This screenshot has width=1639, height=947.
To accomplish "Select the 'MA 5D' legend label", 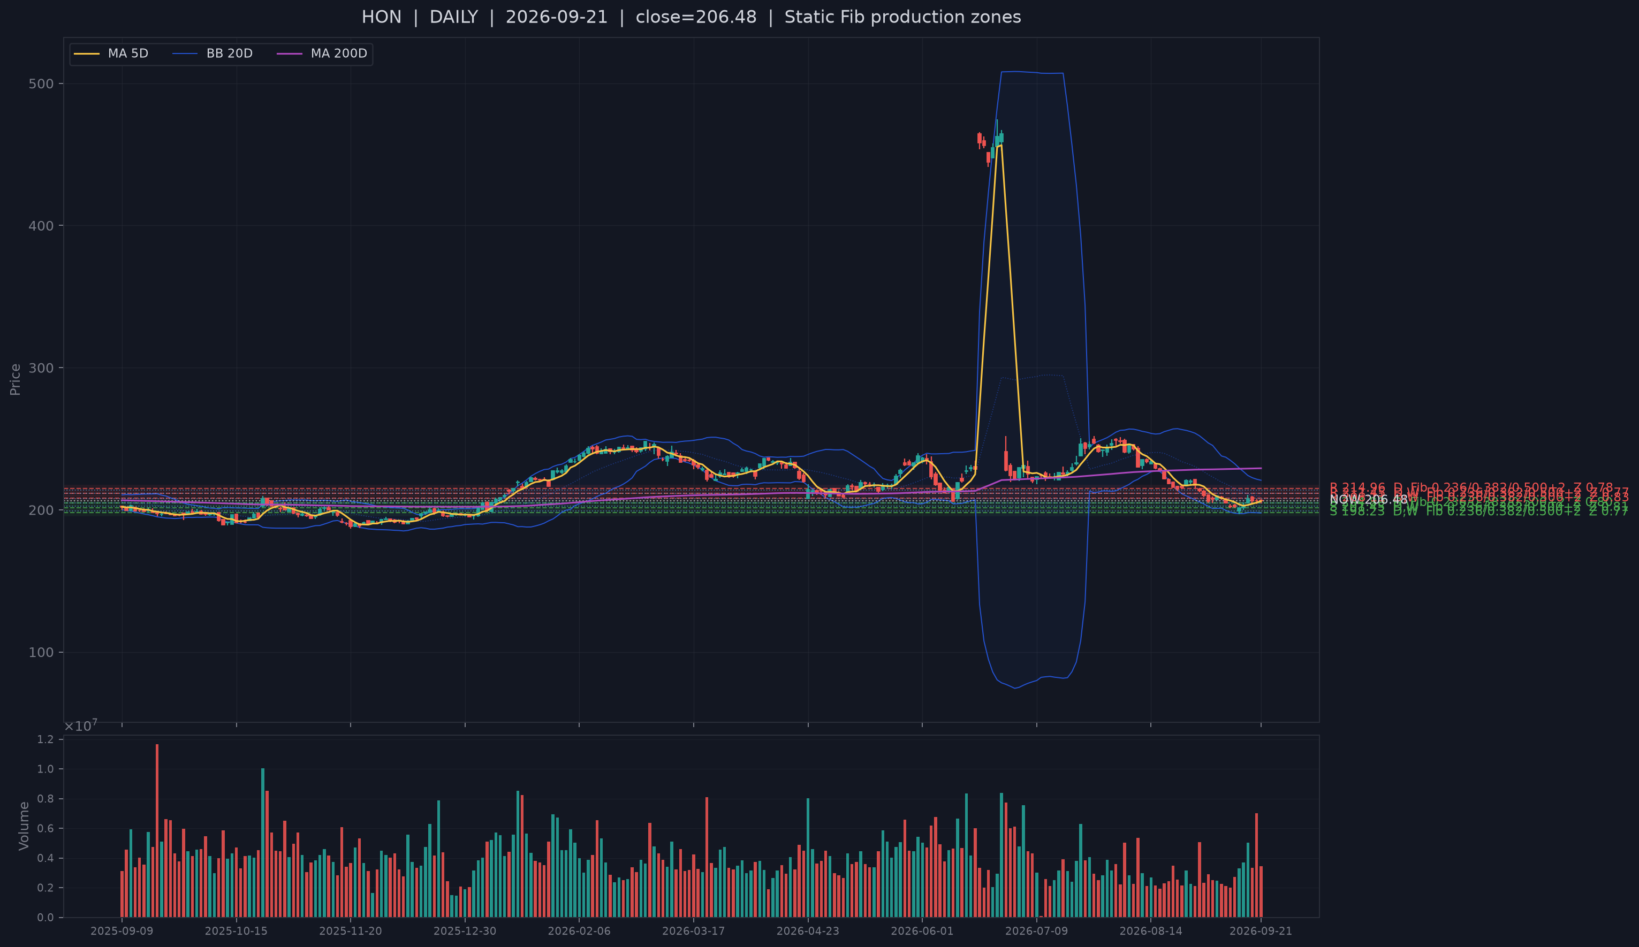I will tap(128, 54).
